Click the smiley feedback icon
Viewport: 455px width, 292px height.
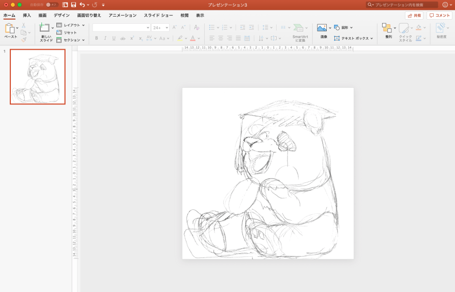pyautogui.click(x=445, y=5)
